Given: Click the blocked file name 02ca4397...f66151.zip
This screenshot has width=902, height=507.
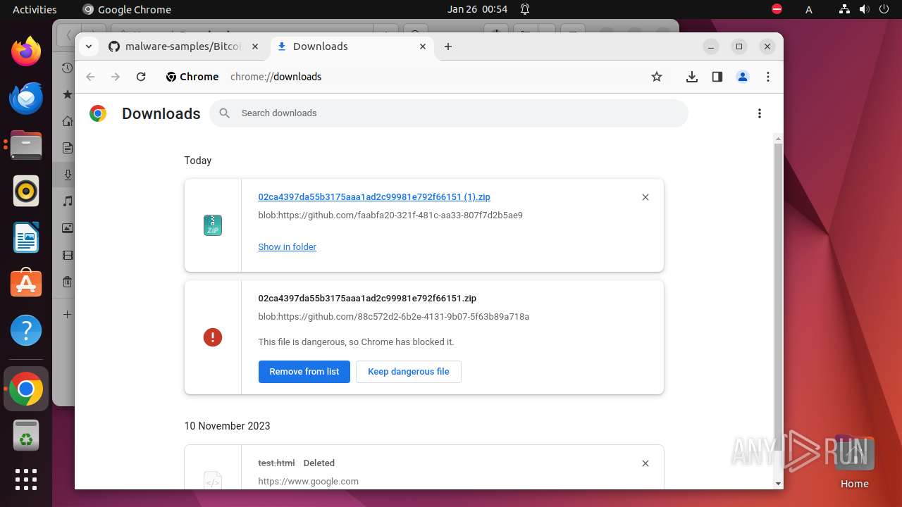Looking at the screenshot, I should point(367,299).
